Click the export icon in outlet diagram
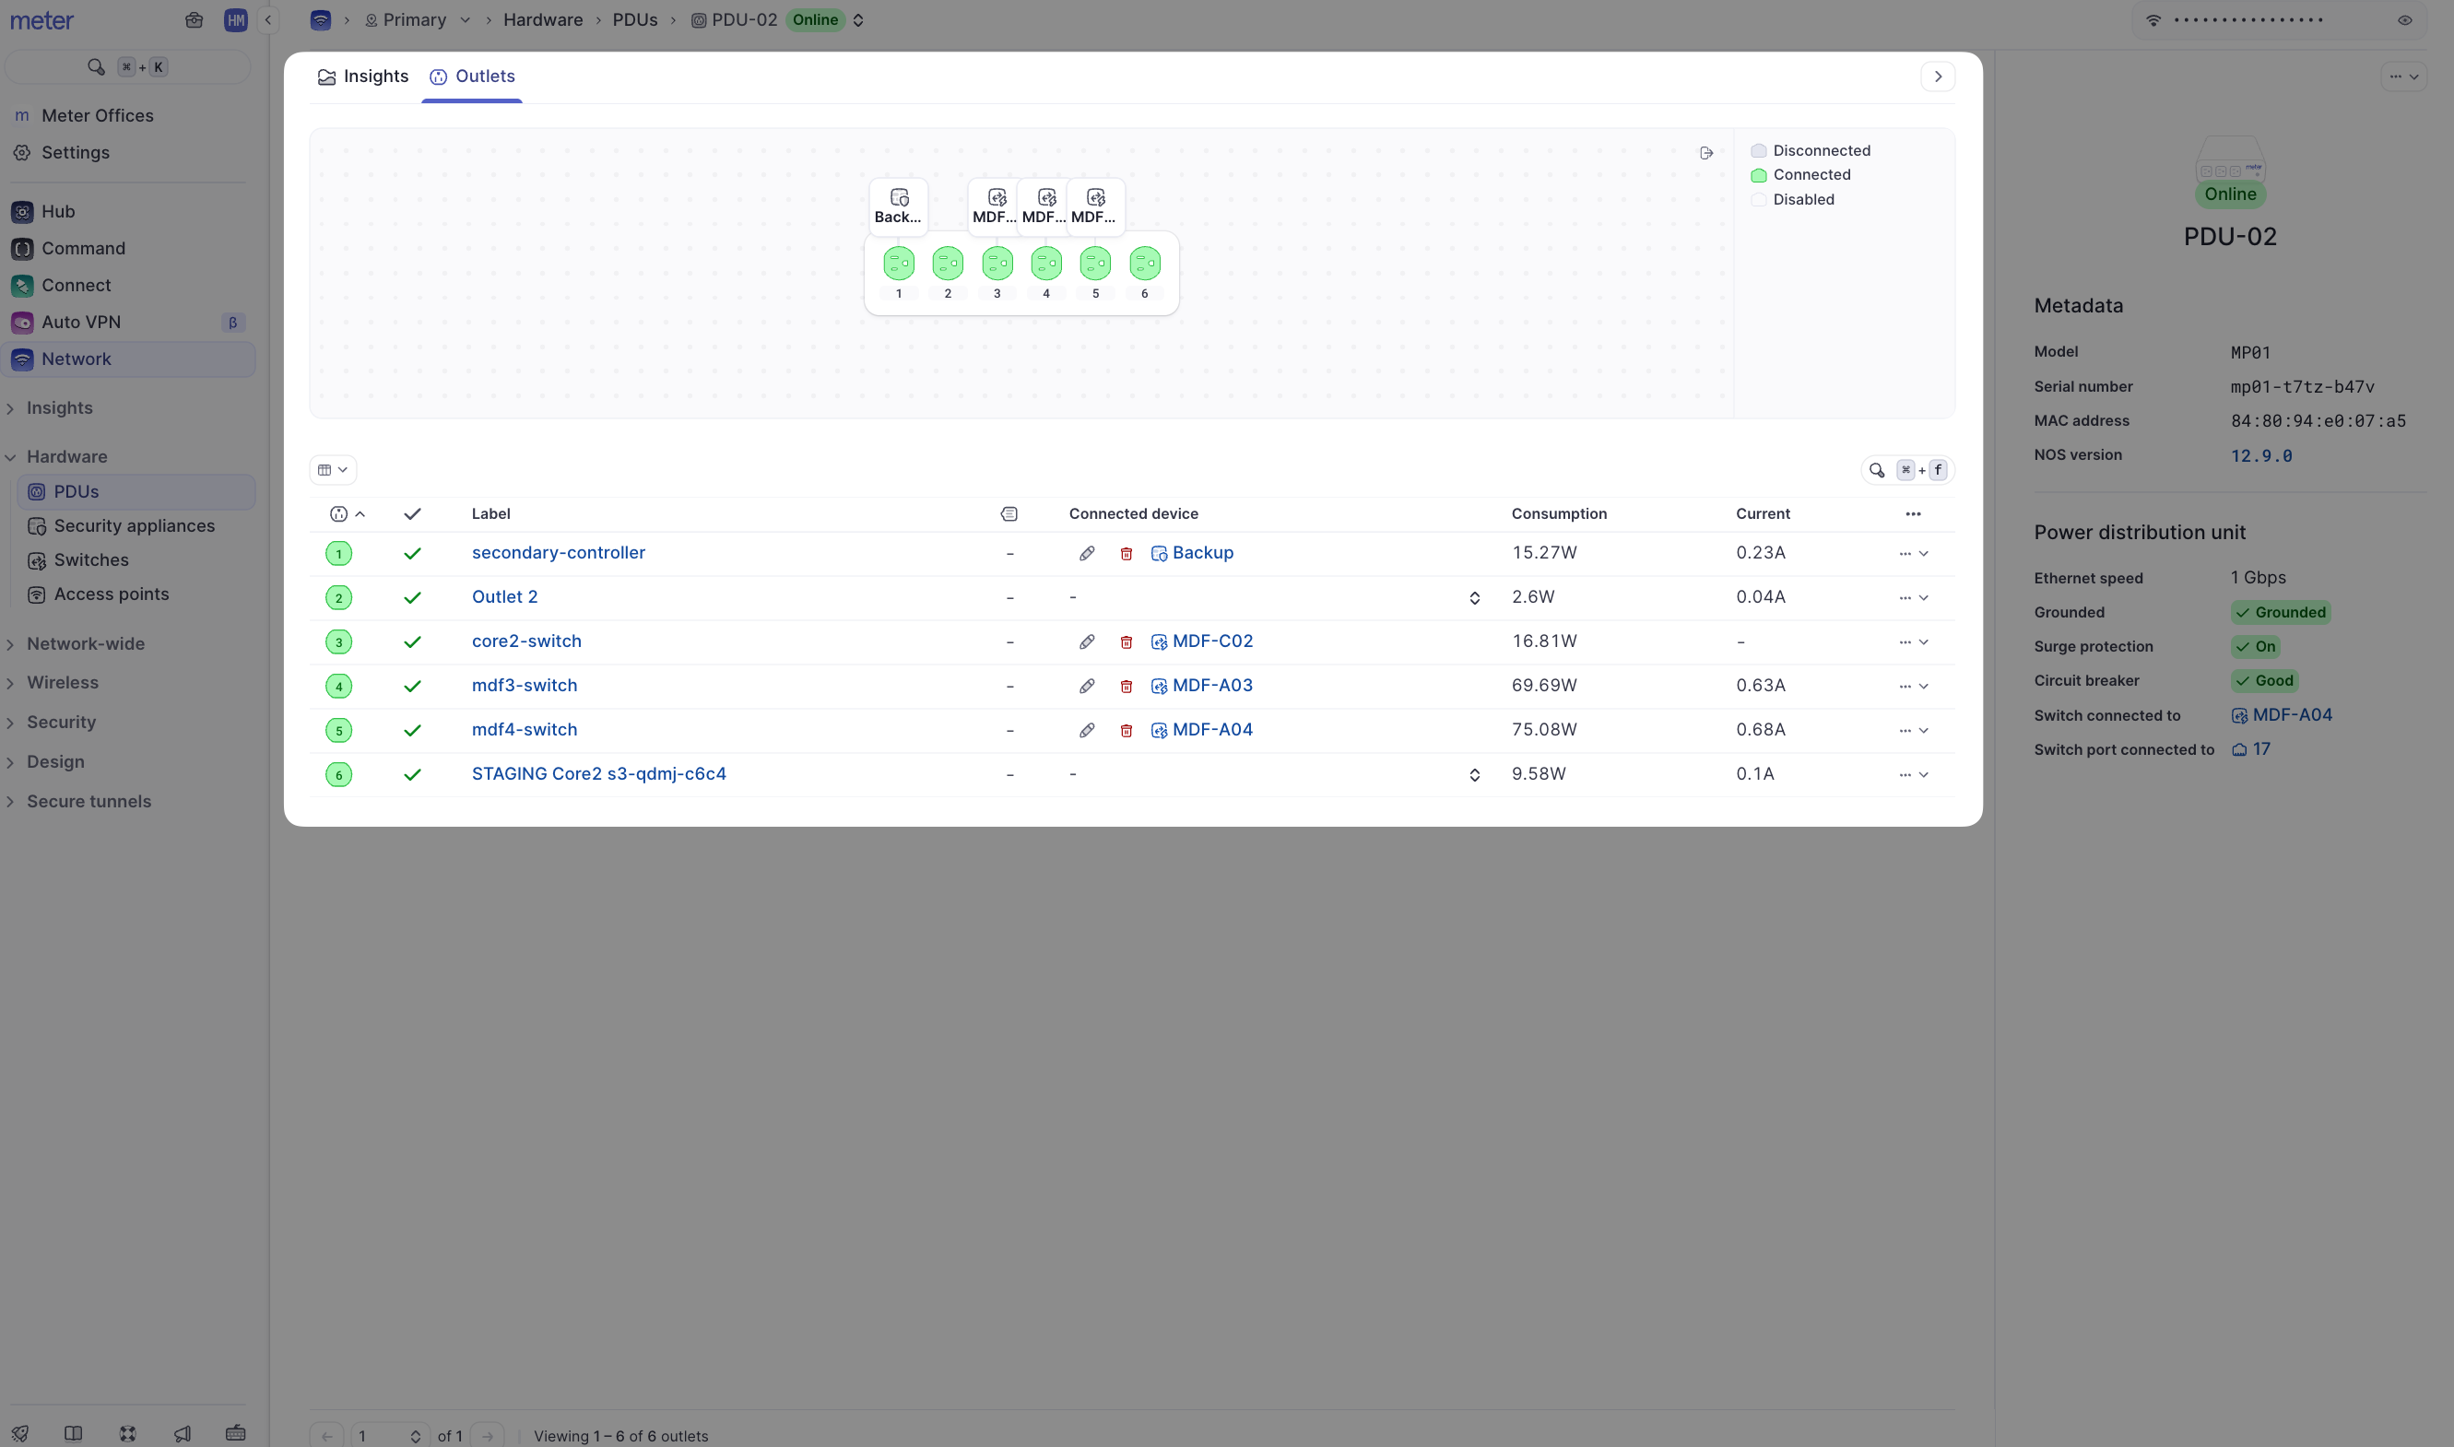Screen dimensions: 2454x1447 pyautogui.click(x=1706, y=153)
